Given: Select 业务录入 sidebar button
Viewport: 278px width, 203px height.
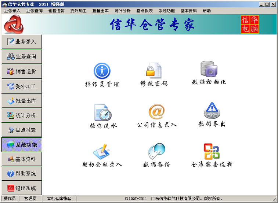Looking at the screenshot, I should point(22,42).
